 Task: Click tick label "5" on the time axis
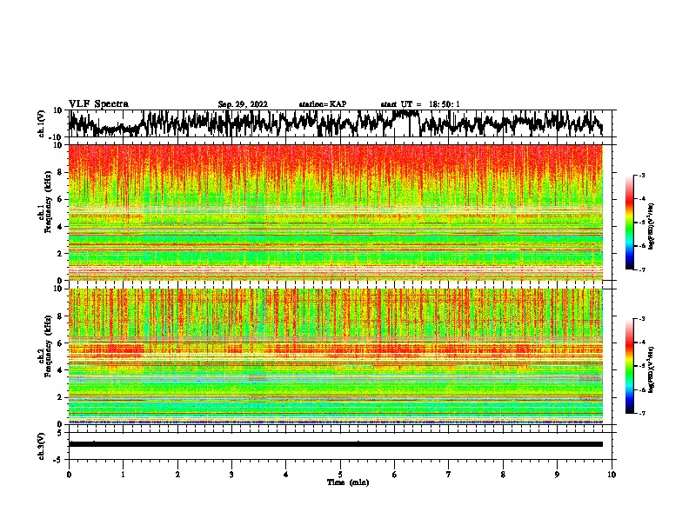340,475
